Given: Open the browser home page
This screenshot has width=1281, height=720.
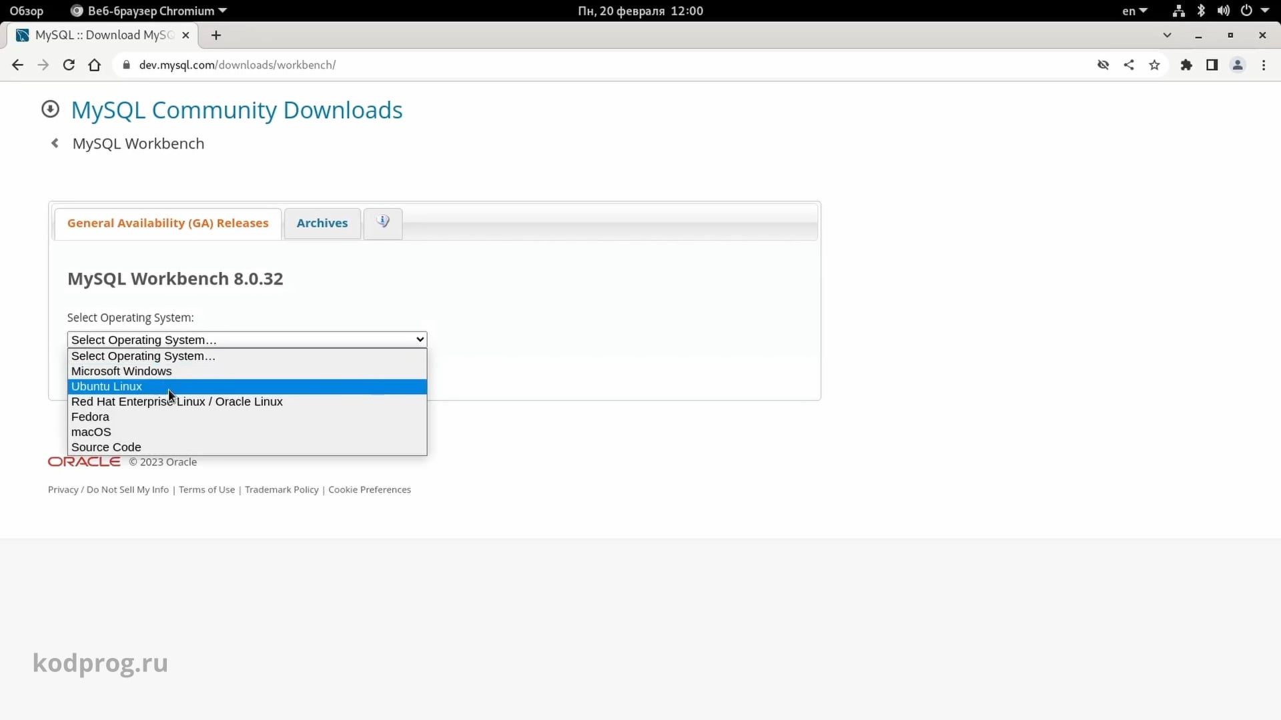Looking at the screenshot, I should 95,65.
